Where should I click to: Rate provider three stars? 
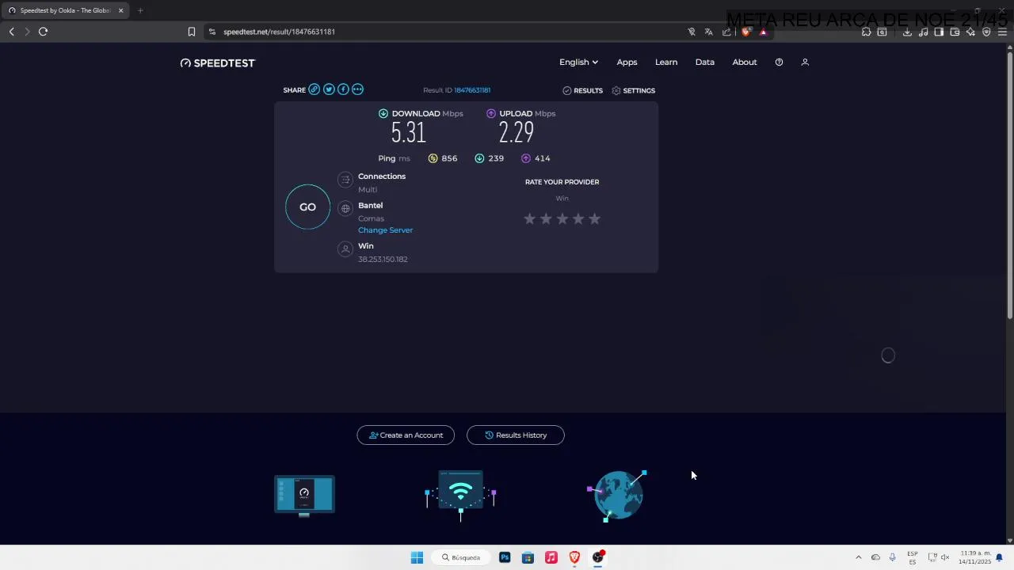point(562,218)
